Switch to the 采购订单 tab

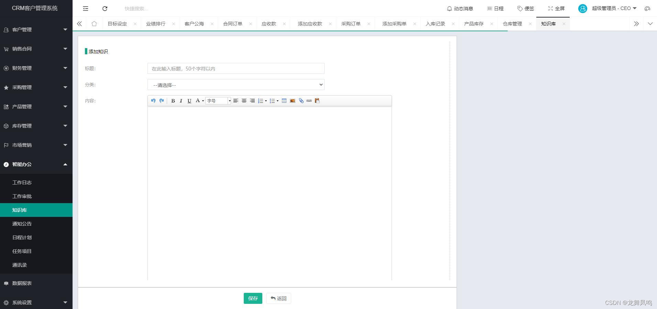click(351, 24)
